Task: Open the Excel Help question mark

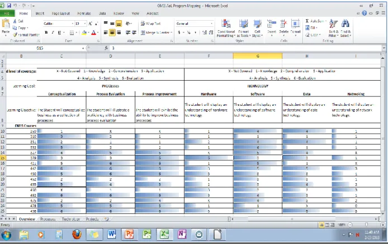Action: click(x=365, y=13)
